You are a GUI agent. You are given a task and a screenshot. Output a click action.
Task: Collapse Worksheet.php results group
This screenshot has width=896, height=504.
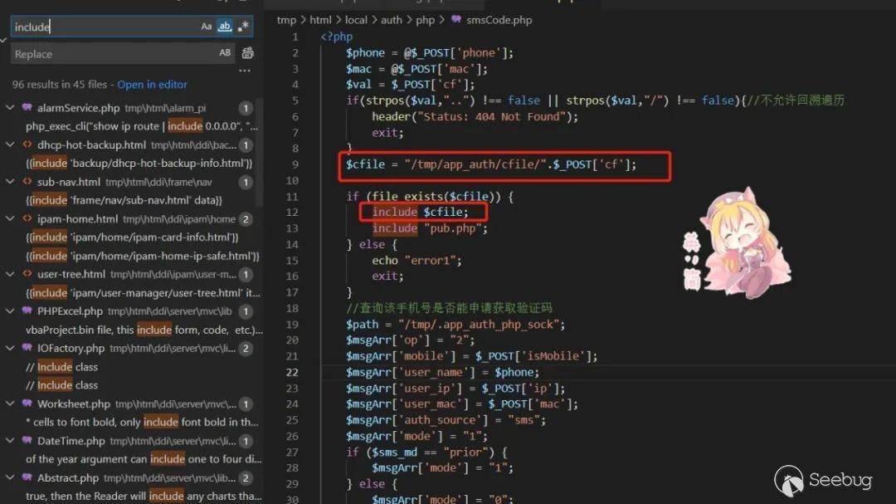pos(10,404)
